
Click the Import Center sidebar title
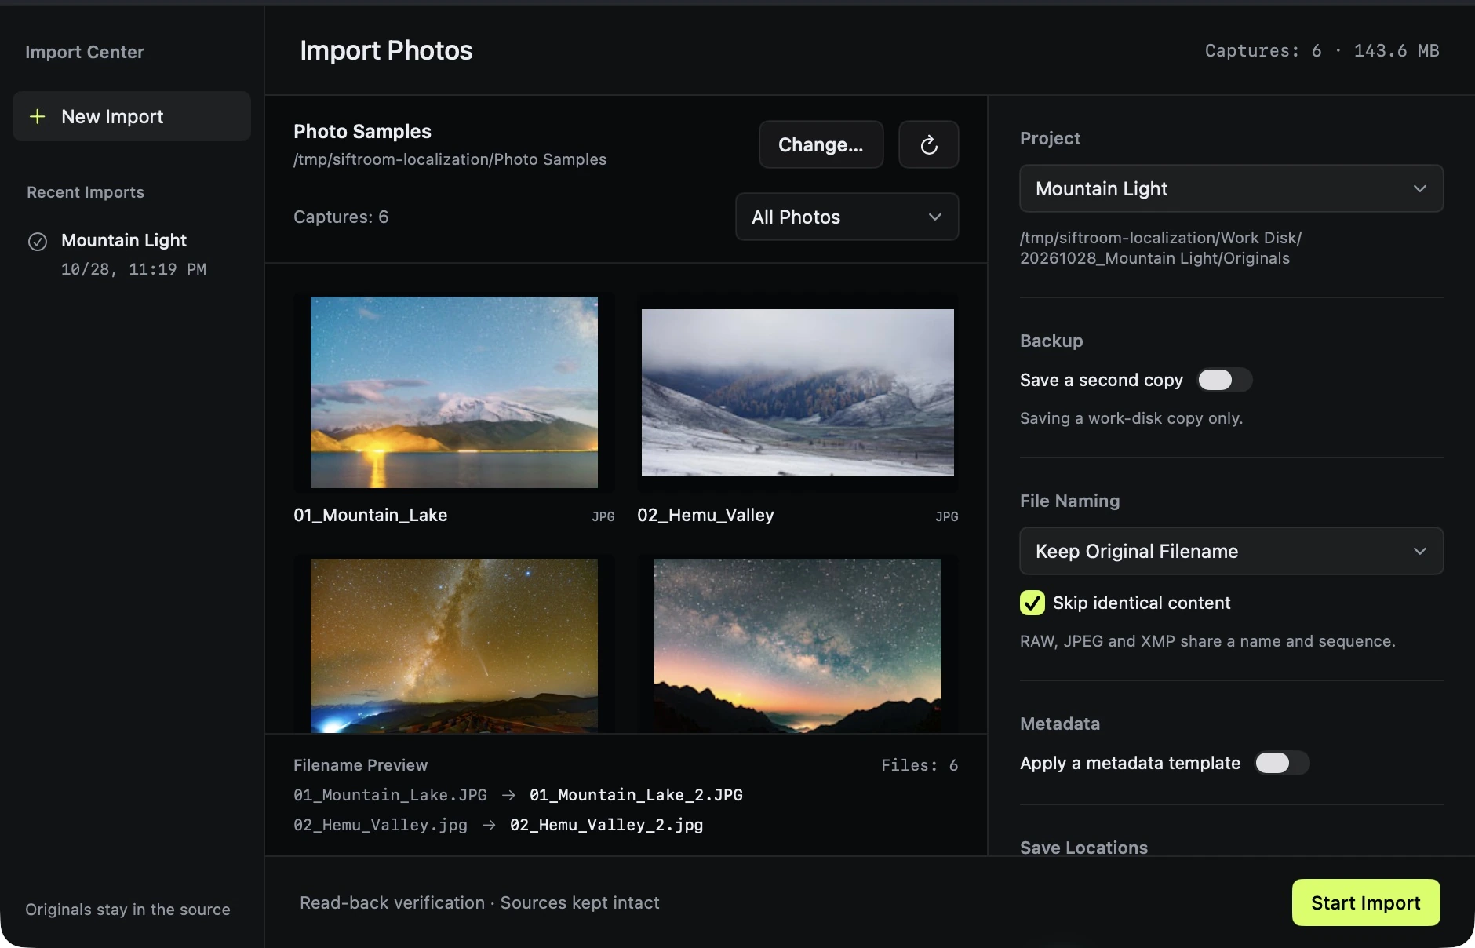tap(85, 52)
